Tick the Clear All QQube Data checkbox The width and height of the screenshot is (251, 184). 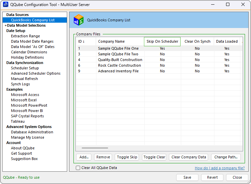tap(78, 168)
